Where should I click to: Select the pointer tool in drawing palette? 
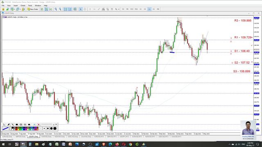(x=4, y=125)
